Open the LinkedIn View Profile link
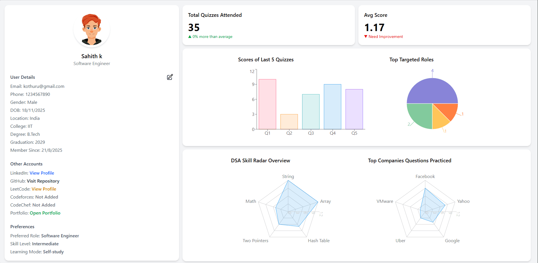Image resolution: width=538 pixels, height=263 pixels. click(42, 173)
